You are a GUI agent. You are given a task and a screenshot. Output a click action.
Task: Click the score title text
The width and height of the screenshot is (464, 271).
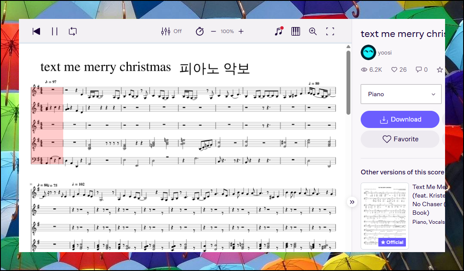145,67
